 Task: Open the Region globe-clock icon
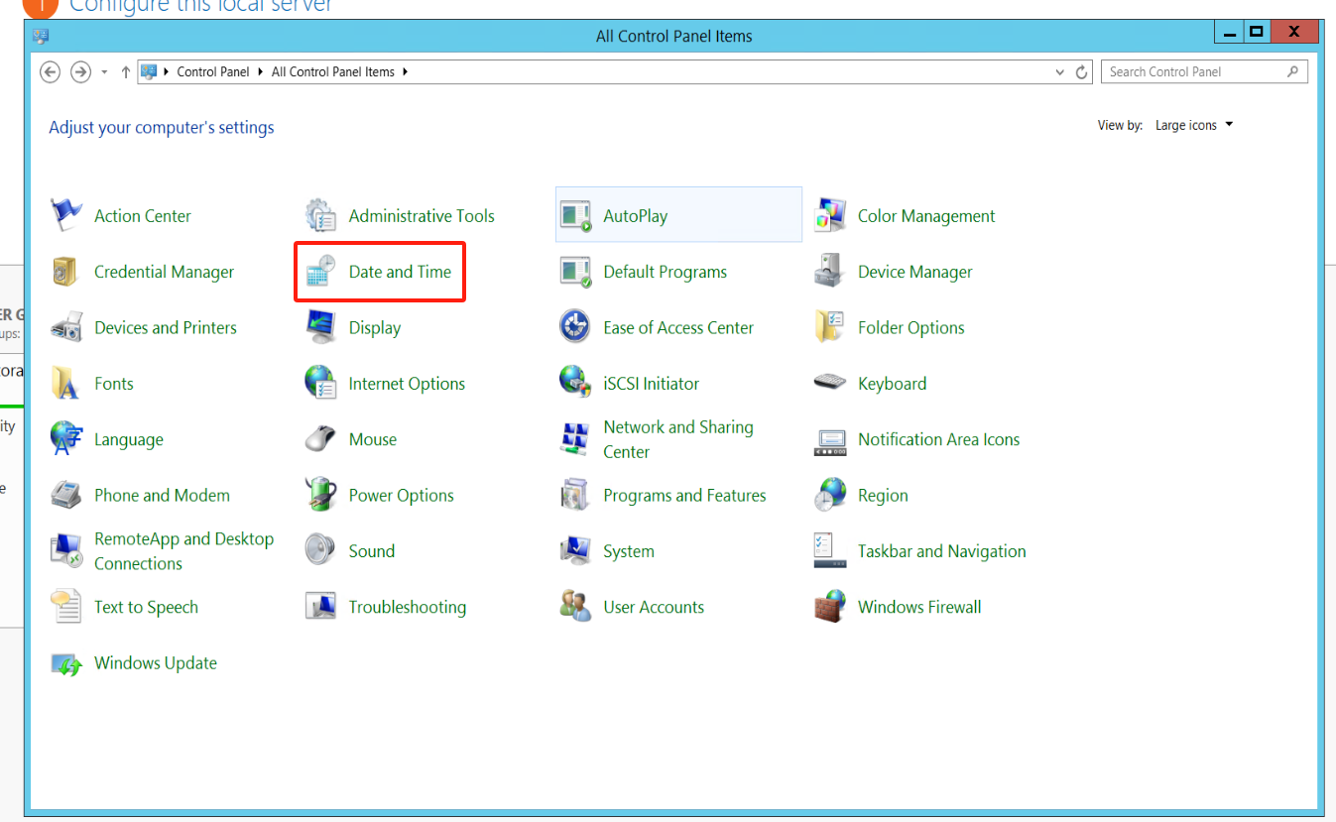click(x=830, y=495)
